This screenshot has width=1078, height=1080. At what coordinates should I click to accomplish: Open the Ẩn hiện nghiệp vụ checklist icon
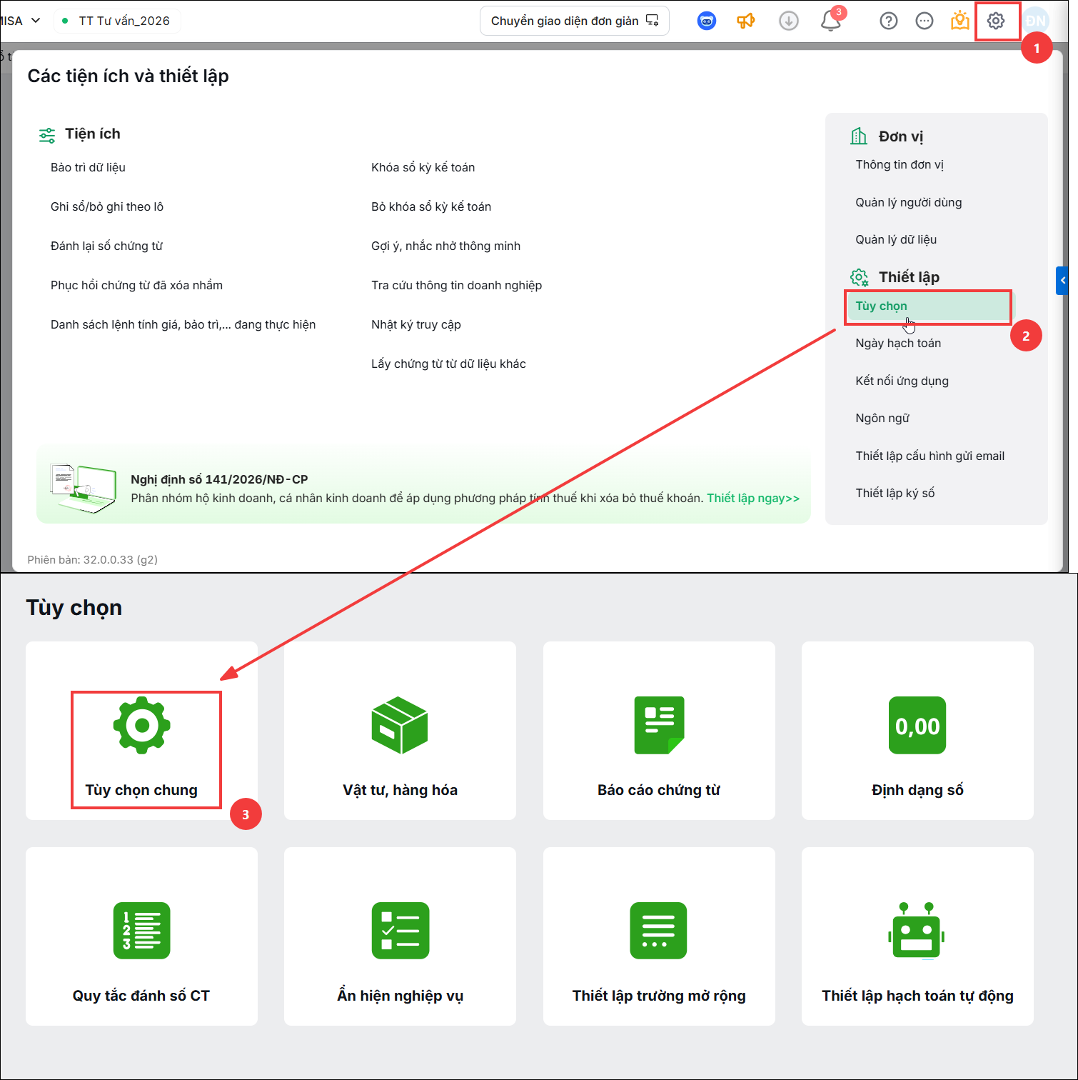click(400, 931)
